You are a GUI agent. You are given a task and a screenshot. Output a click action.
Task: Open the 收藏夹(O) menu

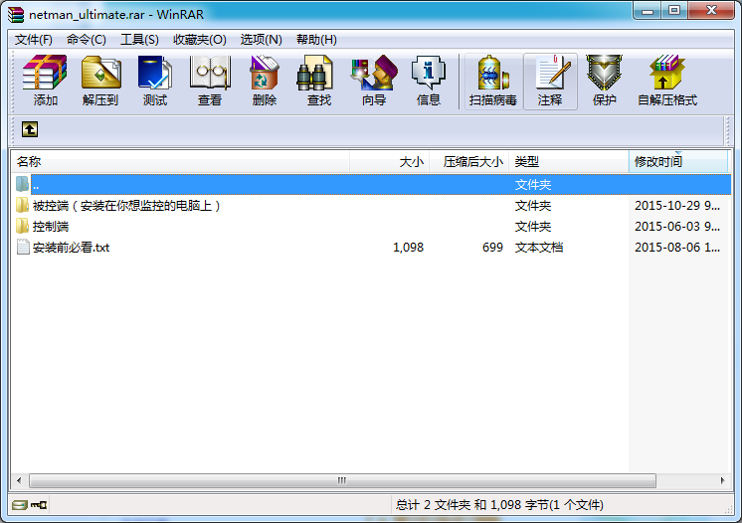[x=199, y=39]
